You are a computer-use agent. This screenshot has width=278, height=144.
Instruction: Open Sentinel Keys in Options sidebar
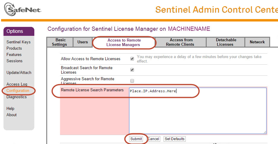click(x=18, y=42)
